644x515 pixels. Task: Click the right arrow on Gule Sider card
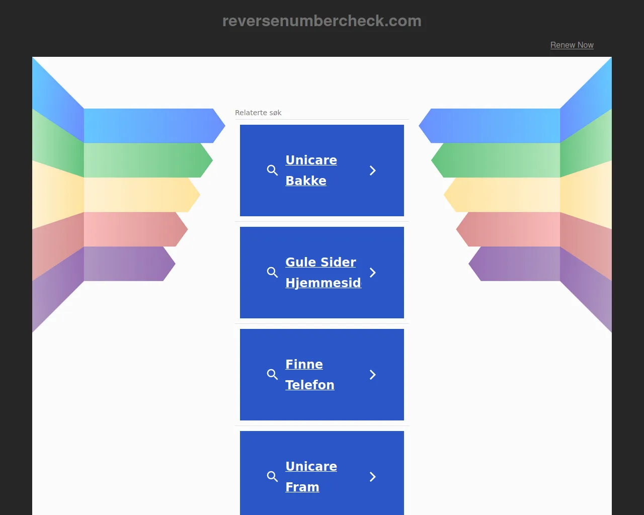point(373,273)
